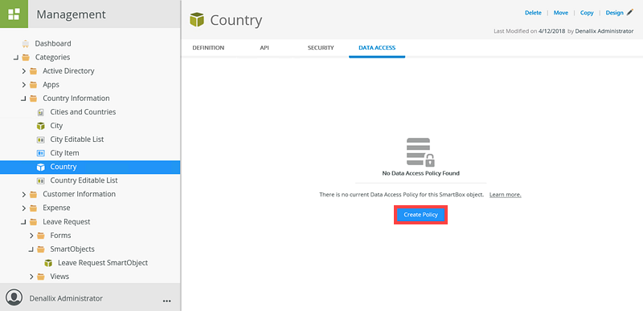Image resolution: width=643 pixels, height=311 pixels.
Task: Click the Cities and Countries form icon
Action: 41,112
